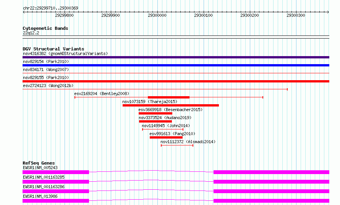Click ruler position label 29300000

pos(157,15)
